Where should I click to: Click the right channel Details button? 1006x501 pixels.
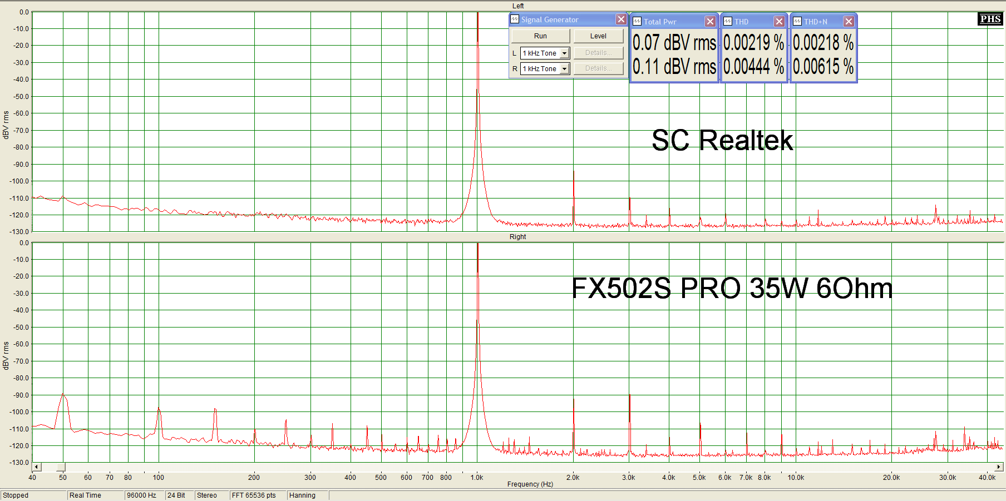pyautogui.click(x=598, y=68)
